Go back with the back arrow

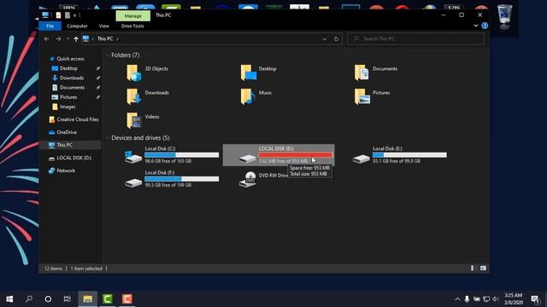[x=47, y=38]
